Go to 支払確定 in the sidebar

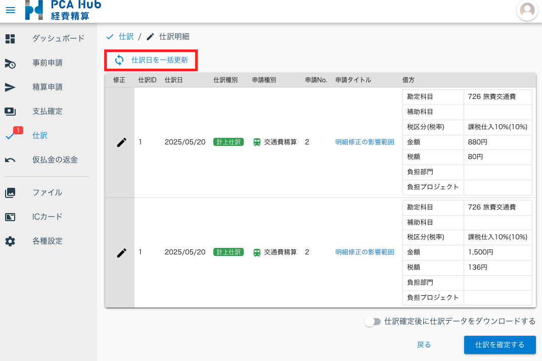coord(48,112)
